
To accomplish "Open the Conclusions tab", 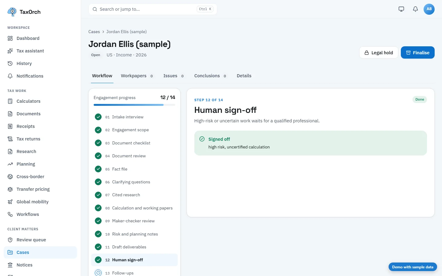I will [210, 76].
